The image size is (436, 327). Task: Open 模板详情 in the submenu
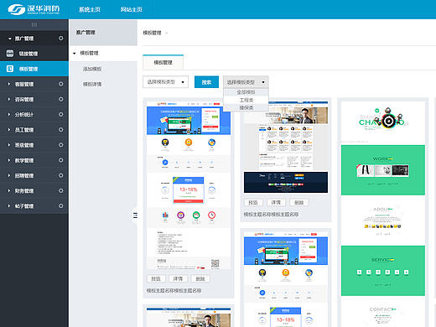click(92, 84)
